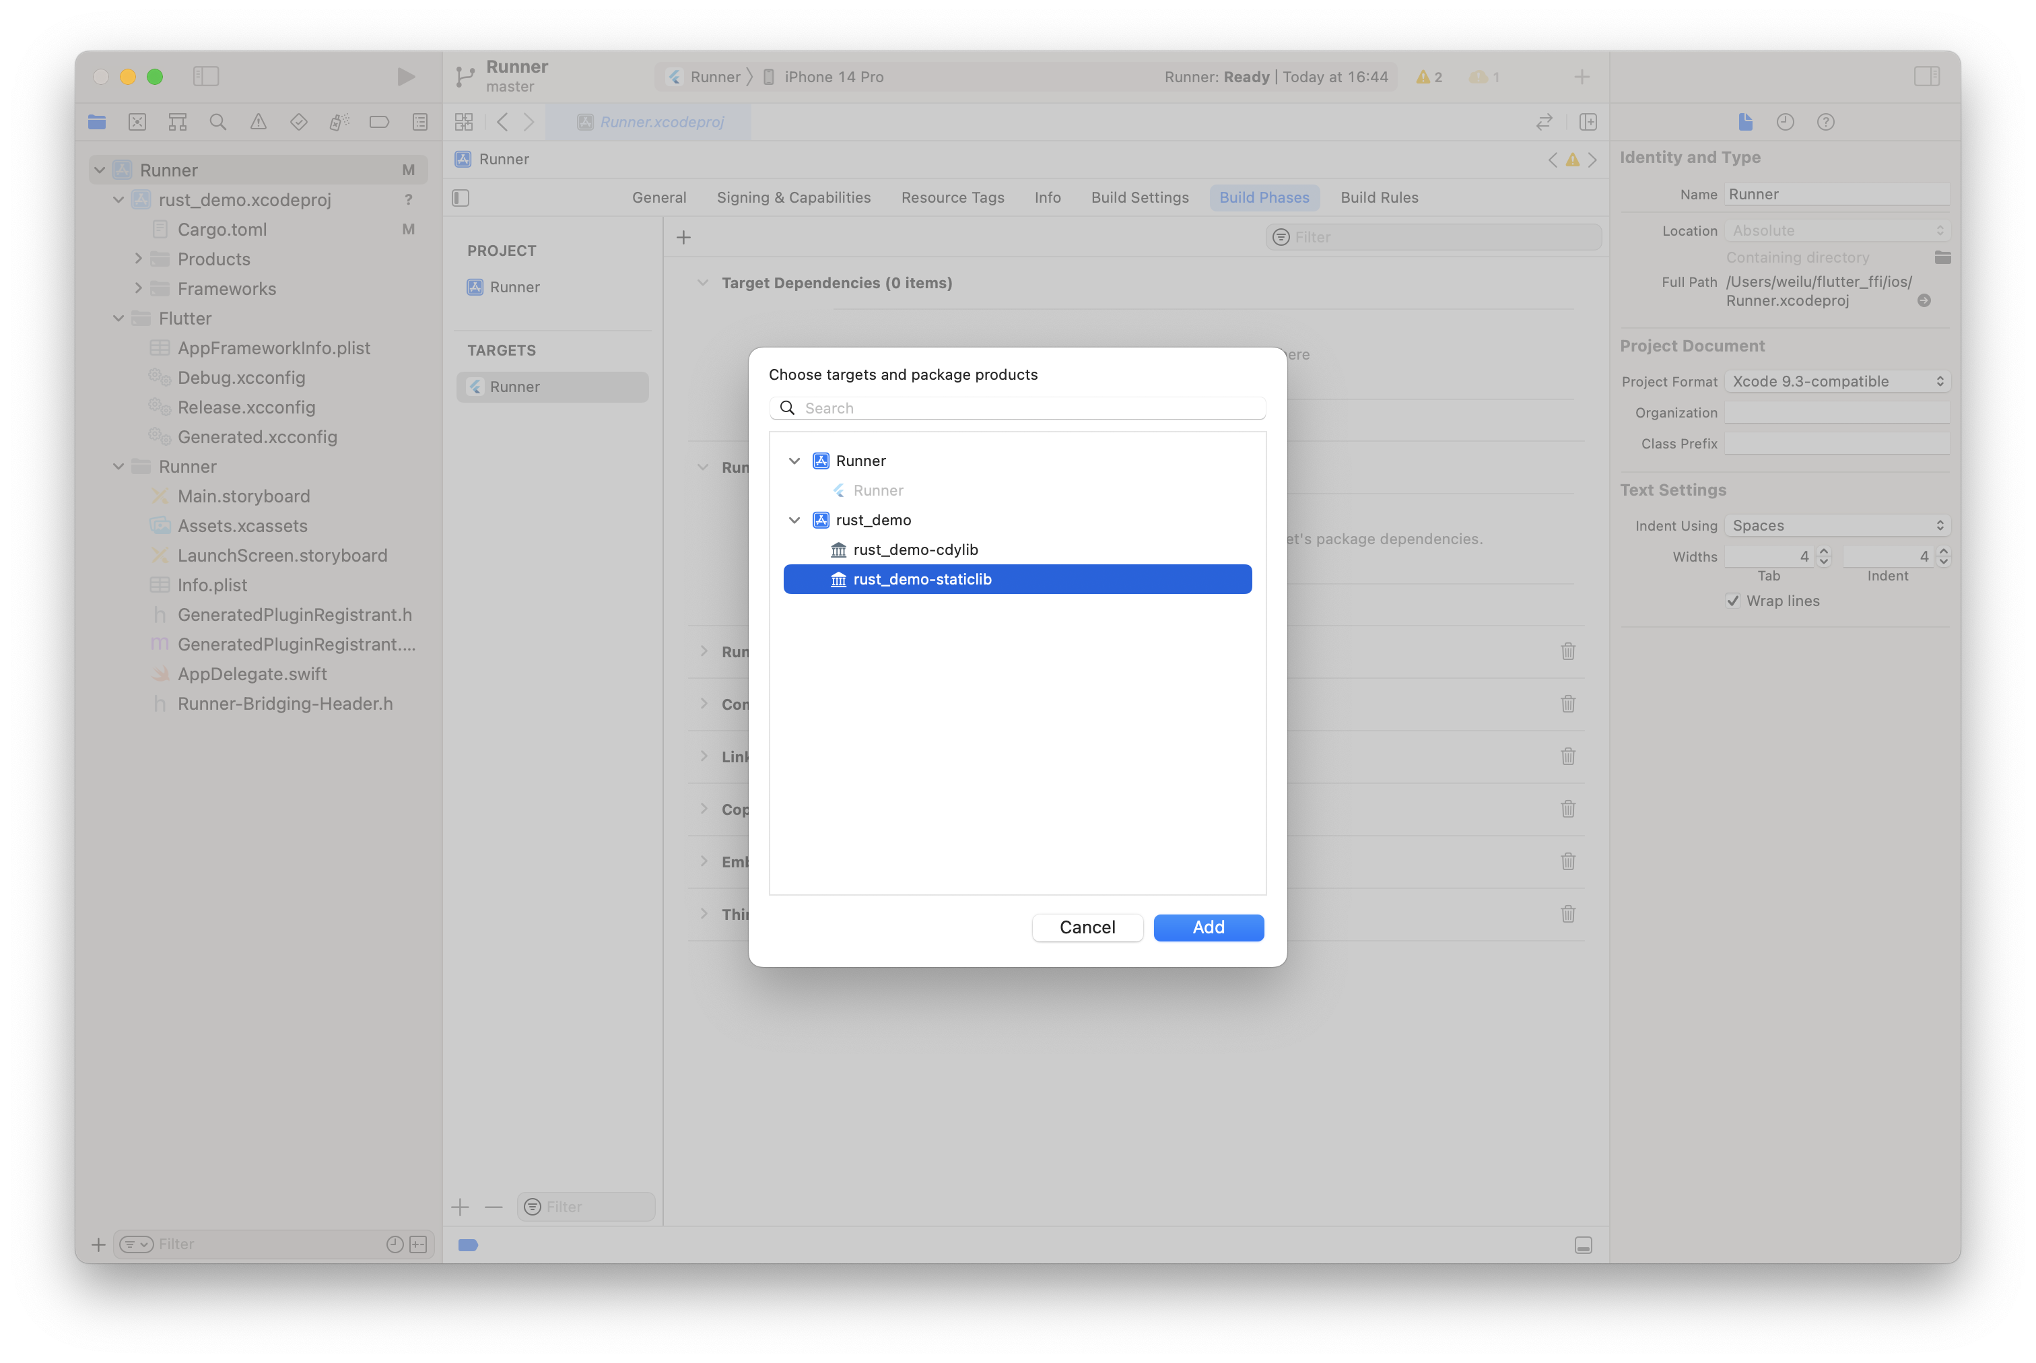Increment the Tab width stepper
The width and height of the screenshot is (2036, 1363).
[x=1824, y=551]
